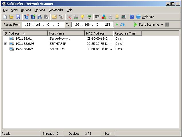This screenshot has height=137, width=182.
Task: Click the Threads value 0 in status bar
Action: (60, 134)
